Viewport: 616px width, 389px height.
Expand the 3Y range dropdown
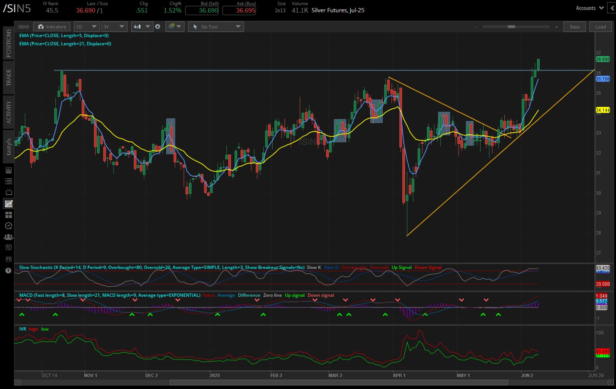(114, 27)
